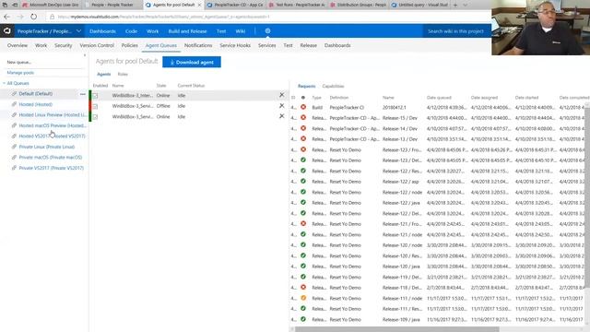The image size is (590, 332).
Task: Go to the Service Hooks settings tab
Action: click(x=235, y=45)
